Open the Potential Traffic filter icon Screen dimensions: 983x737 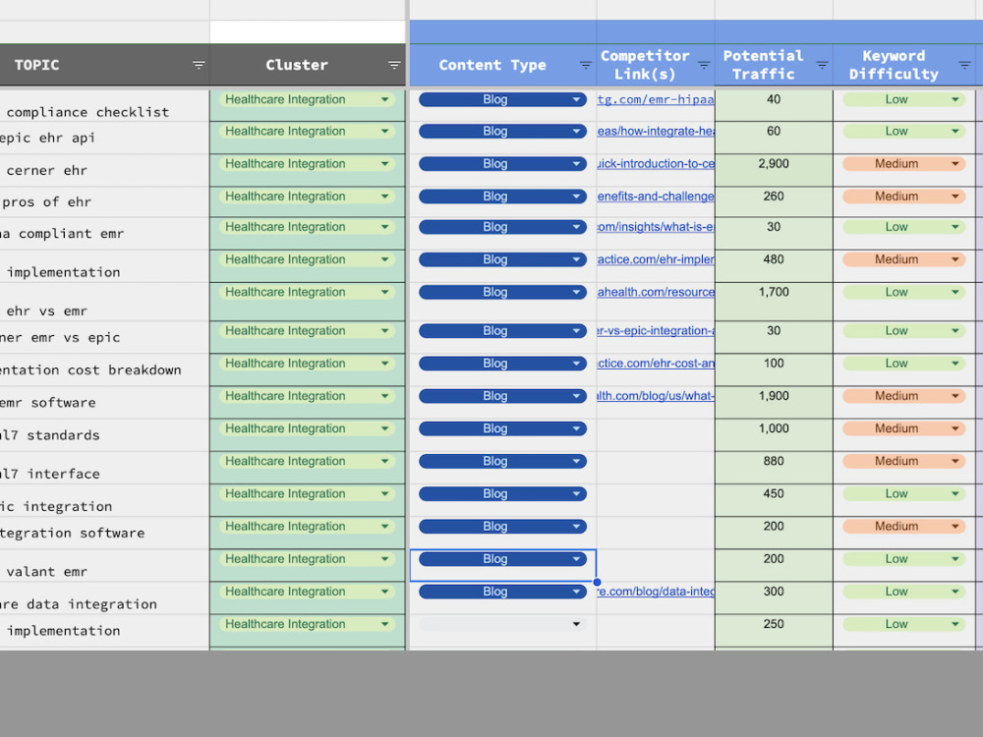tap(822, 65)
